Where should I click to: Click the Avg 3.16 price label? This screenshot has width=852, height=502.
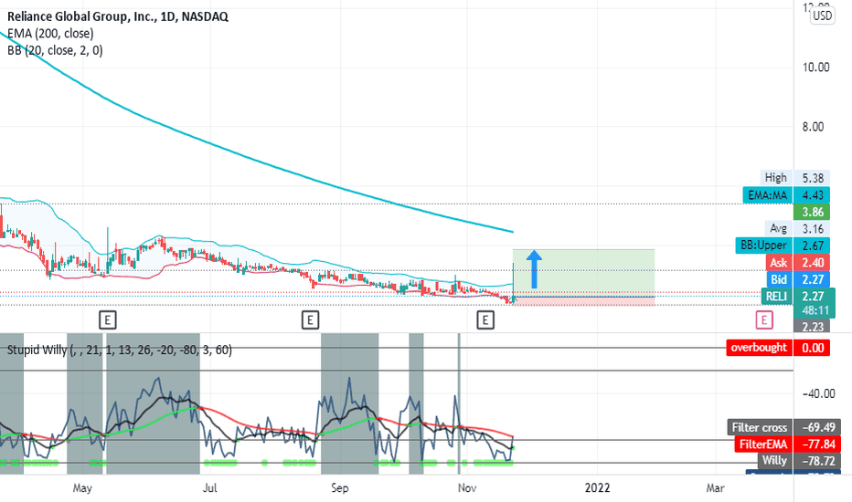pyautogui.click(x=797, y=228)
